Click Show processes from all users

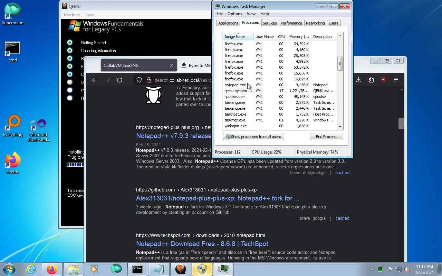click(253, 137)
